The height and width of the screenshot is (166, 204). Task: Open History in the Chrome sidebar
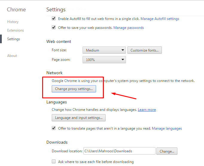(x=13, y=22)
